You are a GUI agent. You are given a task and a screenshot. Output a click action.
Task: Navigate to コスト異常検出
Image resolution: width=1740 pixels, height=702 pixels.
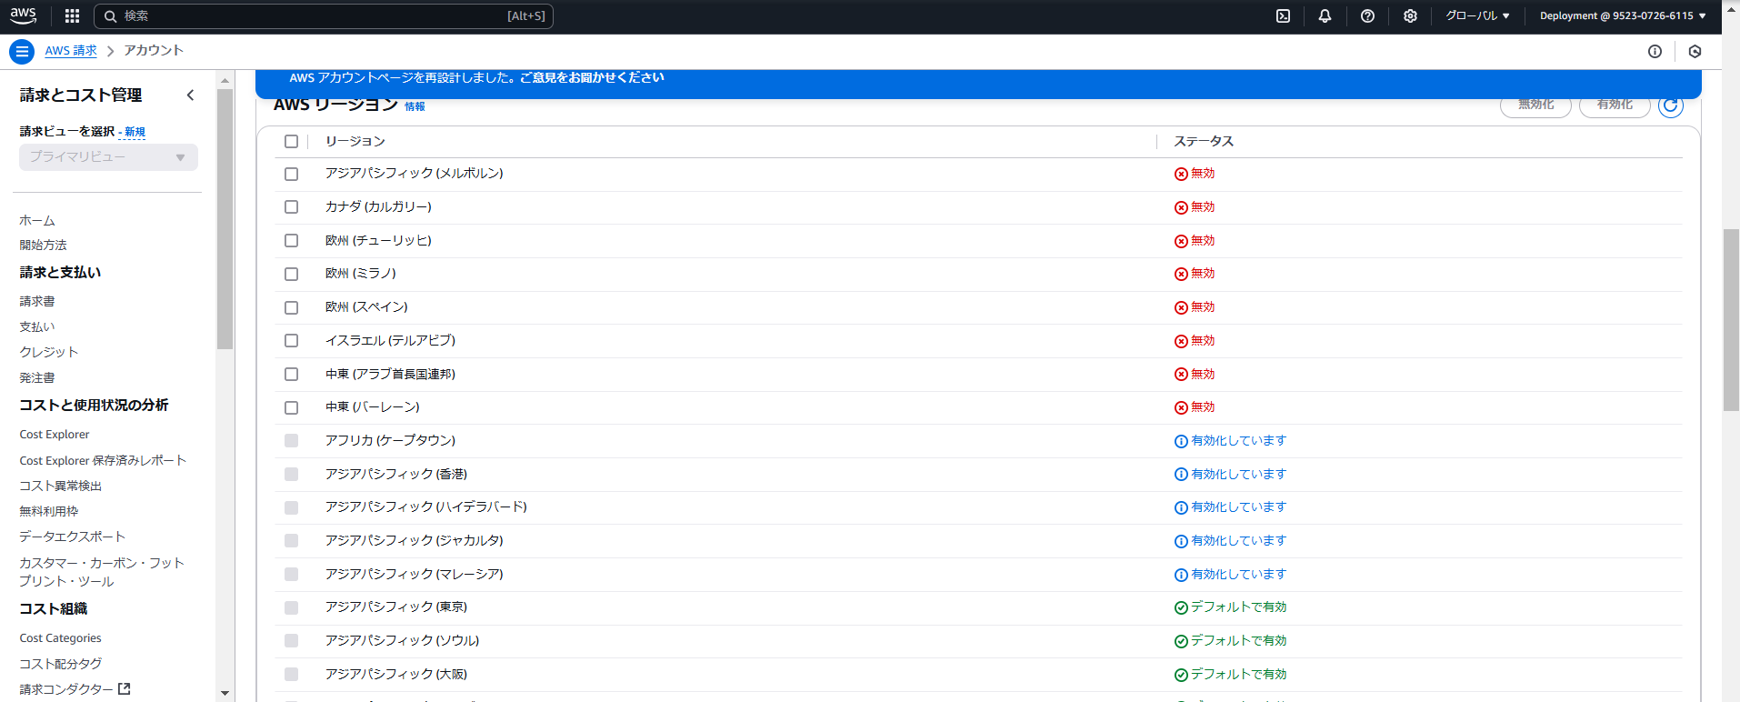point(61,486)
